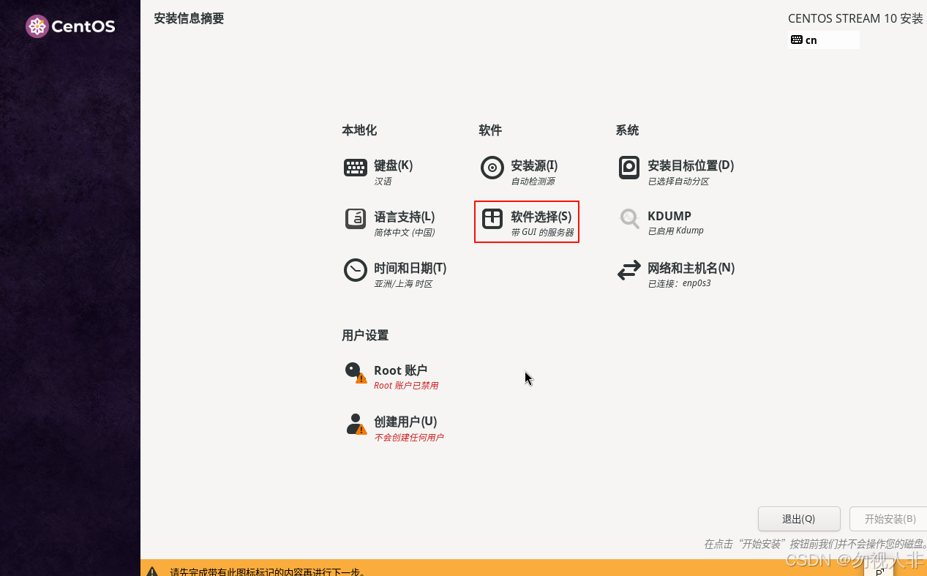Click the Network & Hostname arrows icon
The width and height of the screenshot is (927, 576).
click(x=629, y=271)
